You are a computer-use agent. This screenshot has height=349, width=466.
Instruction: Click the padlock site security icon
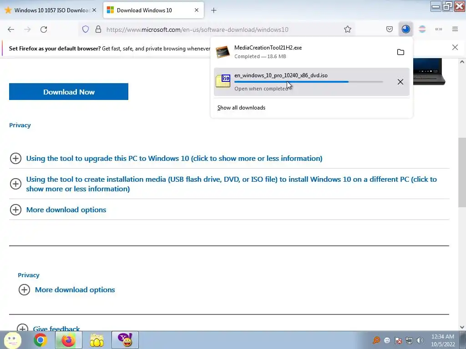click(x=98, y=30)
